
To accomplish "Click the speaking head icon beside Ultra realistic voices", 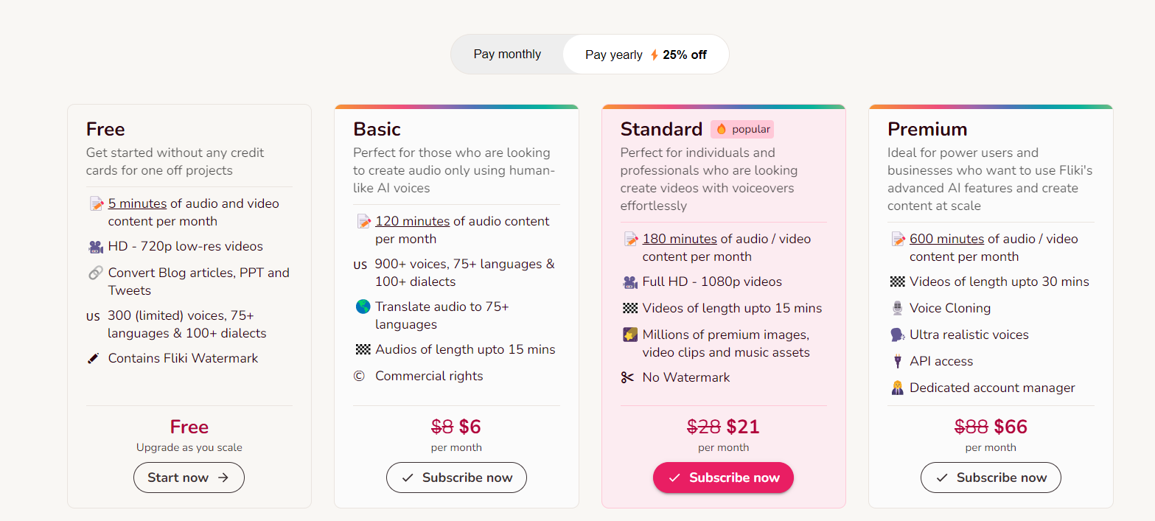I will pos(897,335).
